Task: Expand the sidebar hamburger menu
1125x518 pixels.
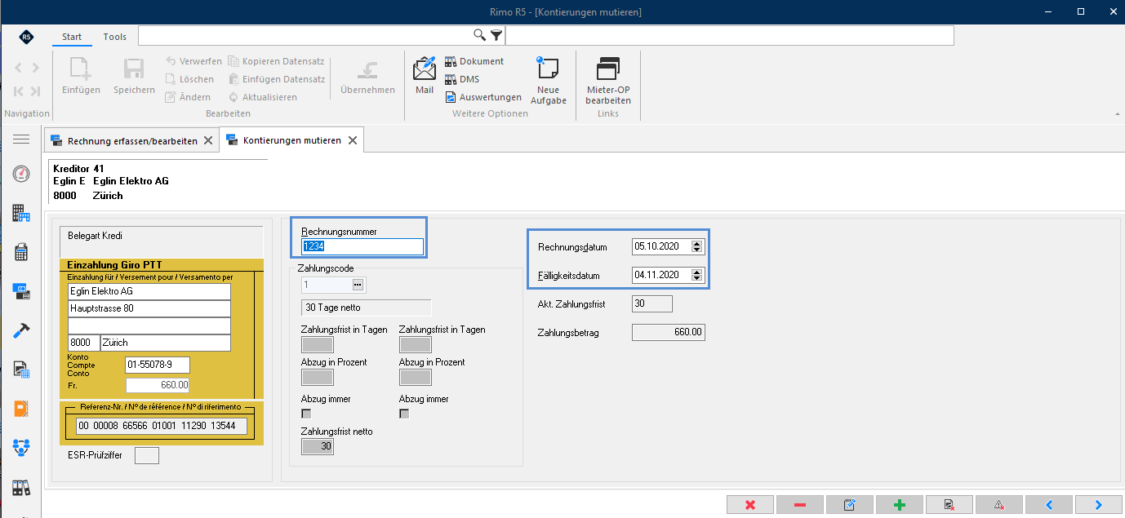Action: pyautogui.click(x=21, y=139)
